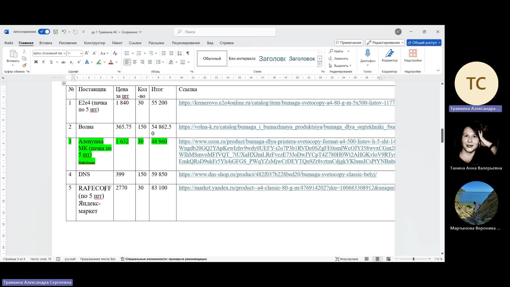The image size is (510, 287).
Task: Switch to Read Mode view icon
Action: pyautogui.click(x=367, y=259)
